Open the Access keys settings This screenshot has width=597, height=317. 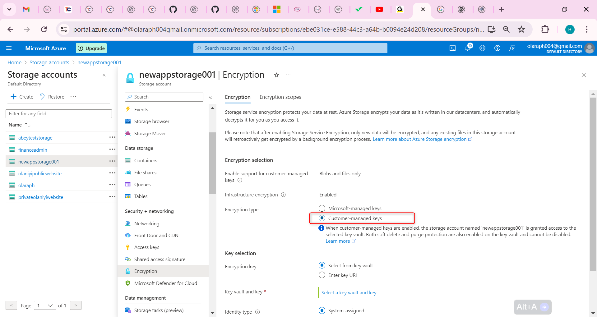pyautogui.click(x=146, y=247)
